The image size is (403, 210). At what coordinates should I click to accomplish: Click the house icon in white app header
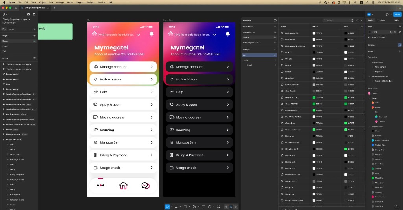click(x=94, y=34)
